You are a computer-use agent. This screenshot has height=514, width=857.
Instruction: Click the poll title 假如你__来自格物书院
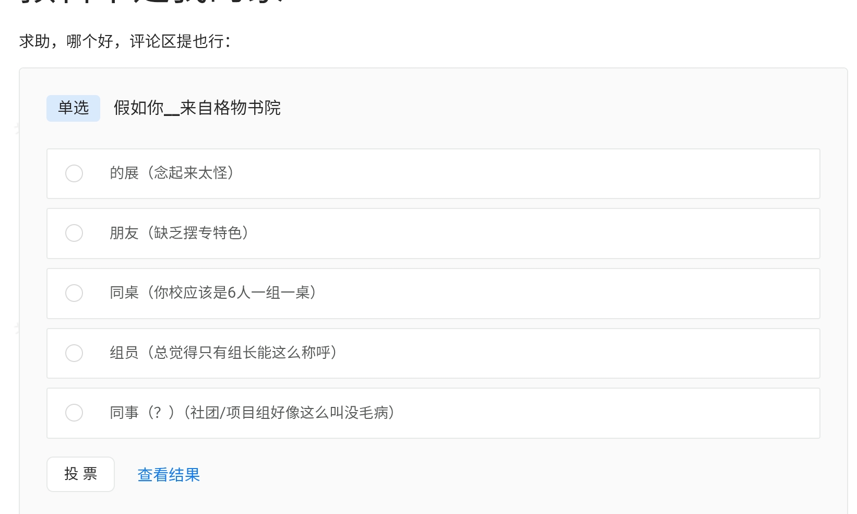pyautogui.click(x=197, y=108)
